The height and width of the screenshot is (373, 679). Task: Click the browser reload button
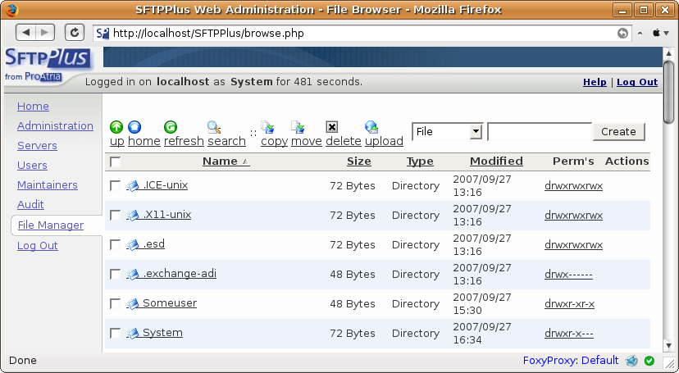coord(75,33)
